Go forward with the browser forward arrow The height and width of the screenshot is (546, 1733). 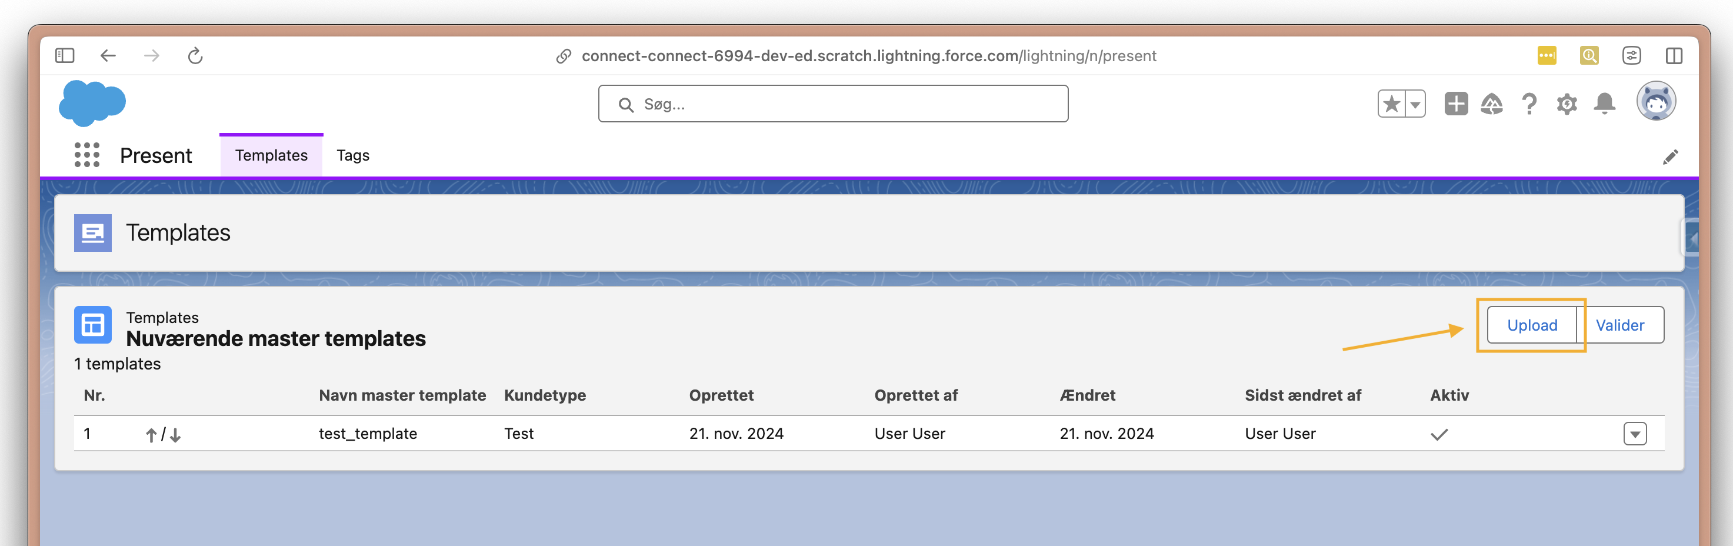pyautogui.click(x=151, y=55)
